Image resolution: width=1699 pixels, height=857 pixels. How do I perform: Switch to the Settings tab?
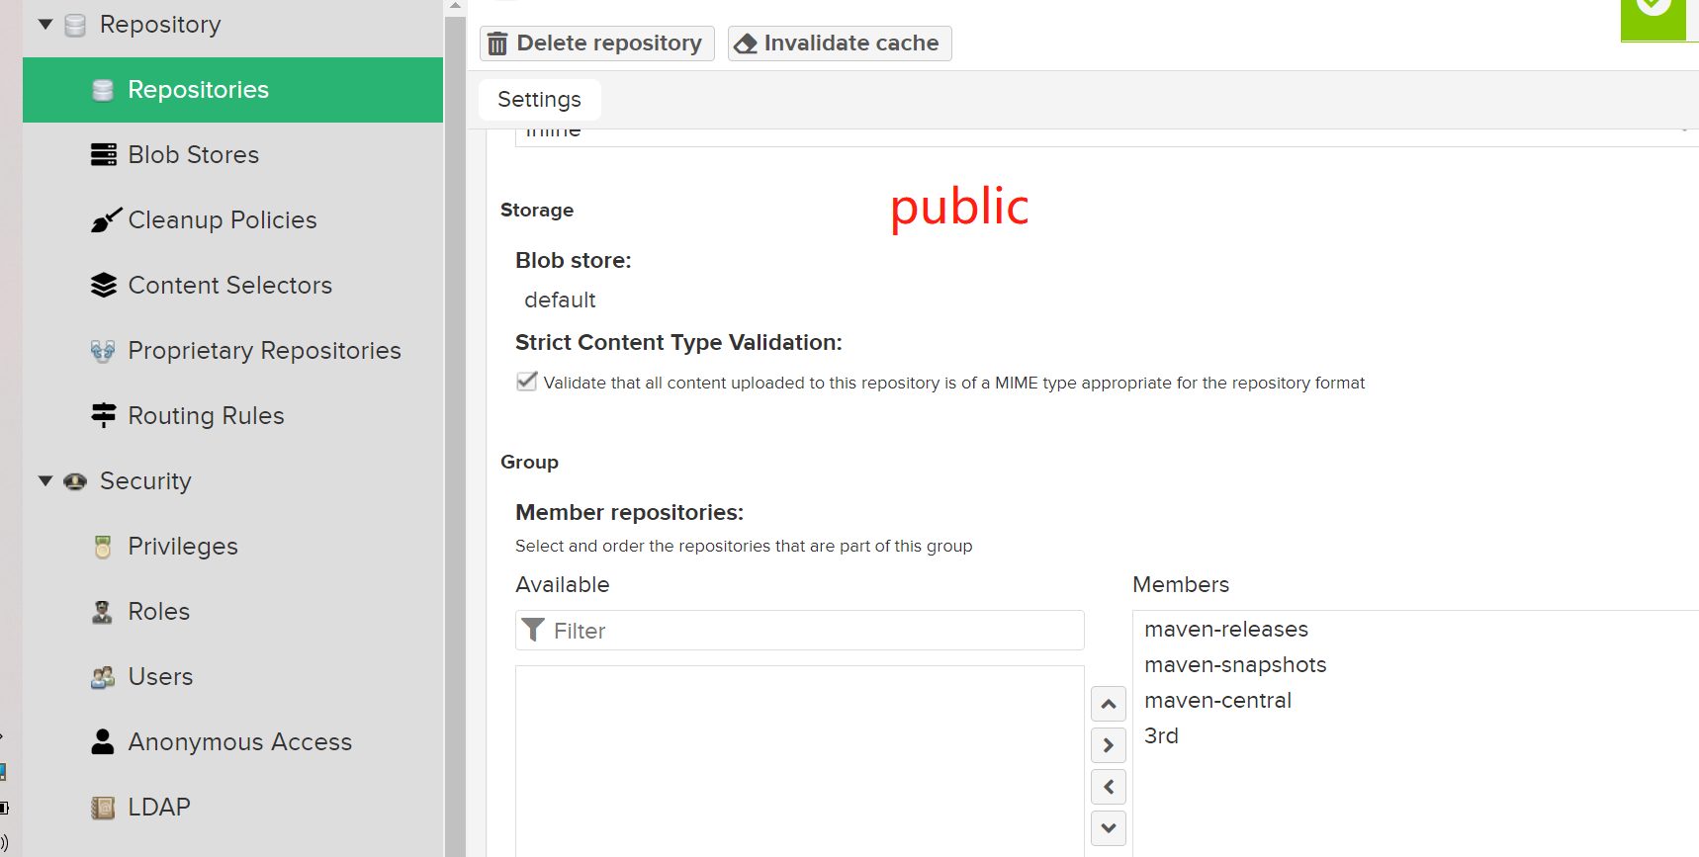click(x=540, y=100)
